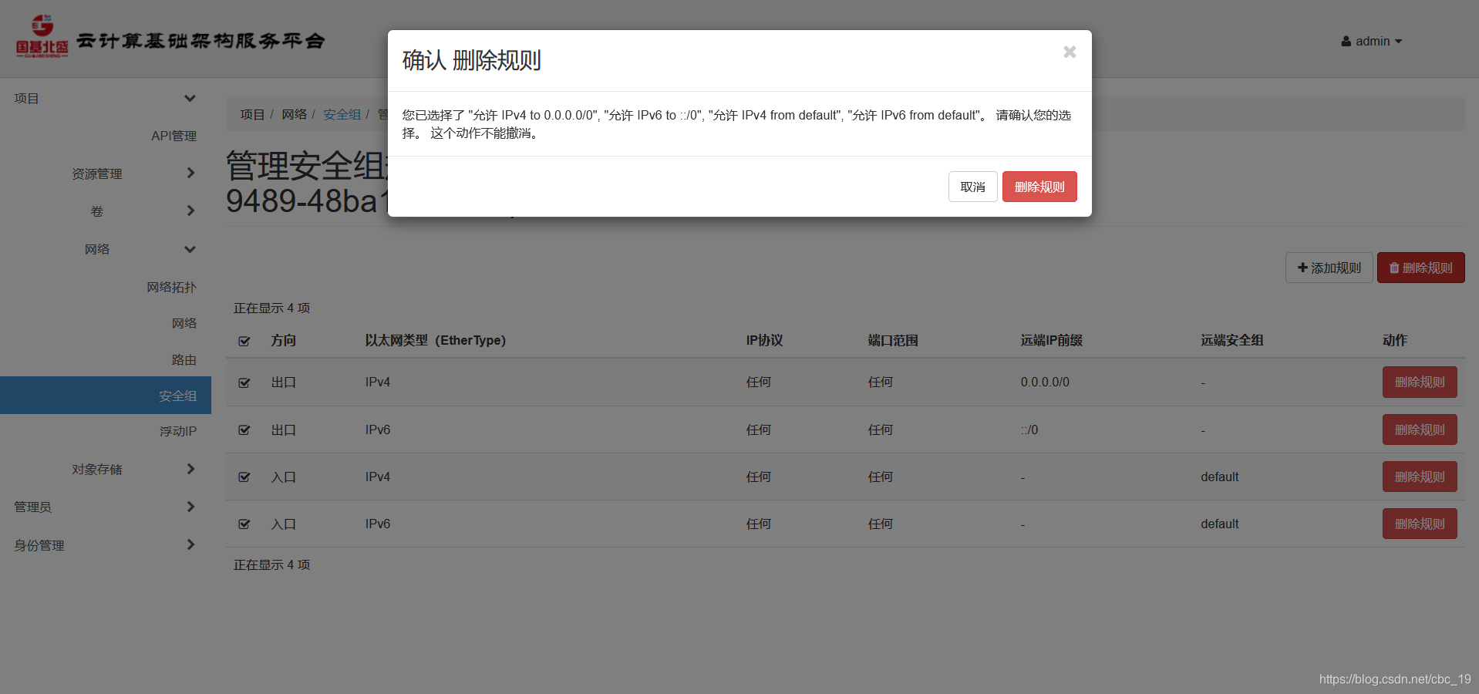Click the 端口范围 column header
1479x694 pixels.
point(893,340)
